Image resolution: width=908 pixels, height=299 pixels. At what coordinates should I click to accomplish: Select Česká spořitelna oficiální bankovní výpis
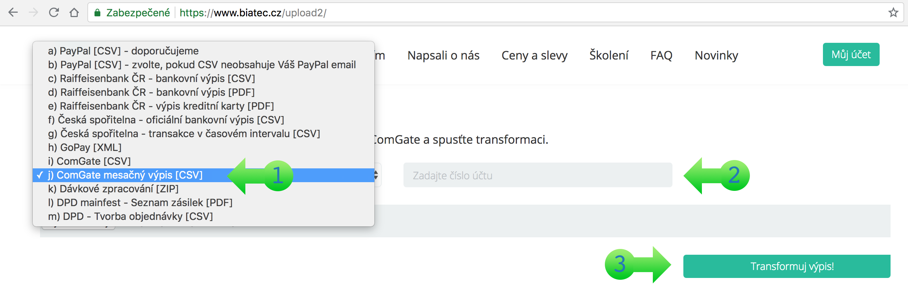[166, 120]
